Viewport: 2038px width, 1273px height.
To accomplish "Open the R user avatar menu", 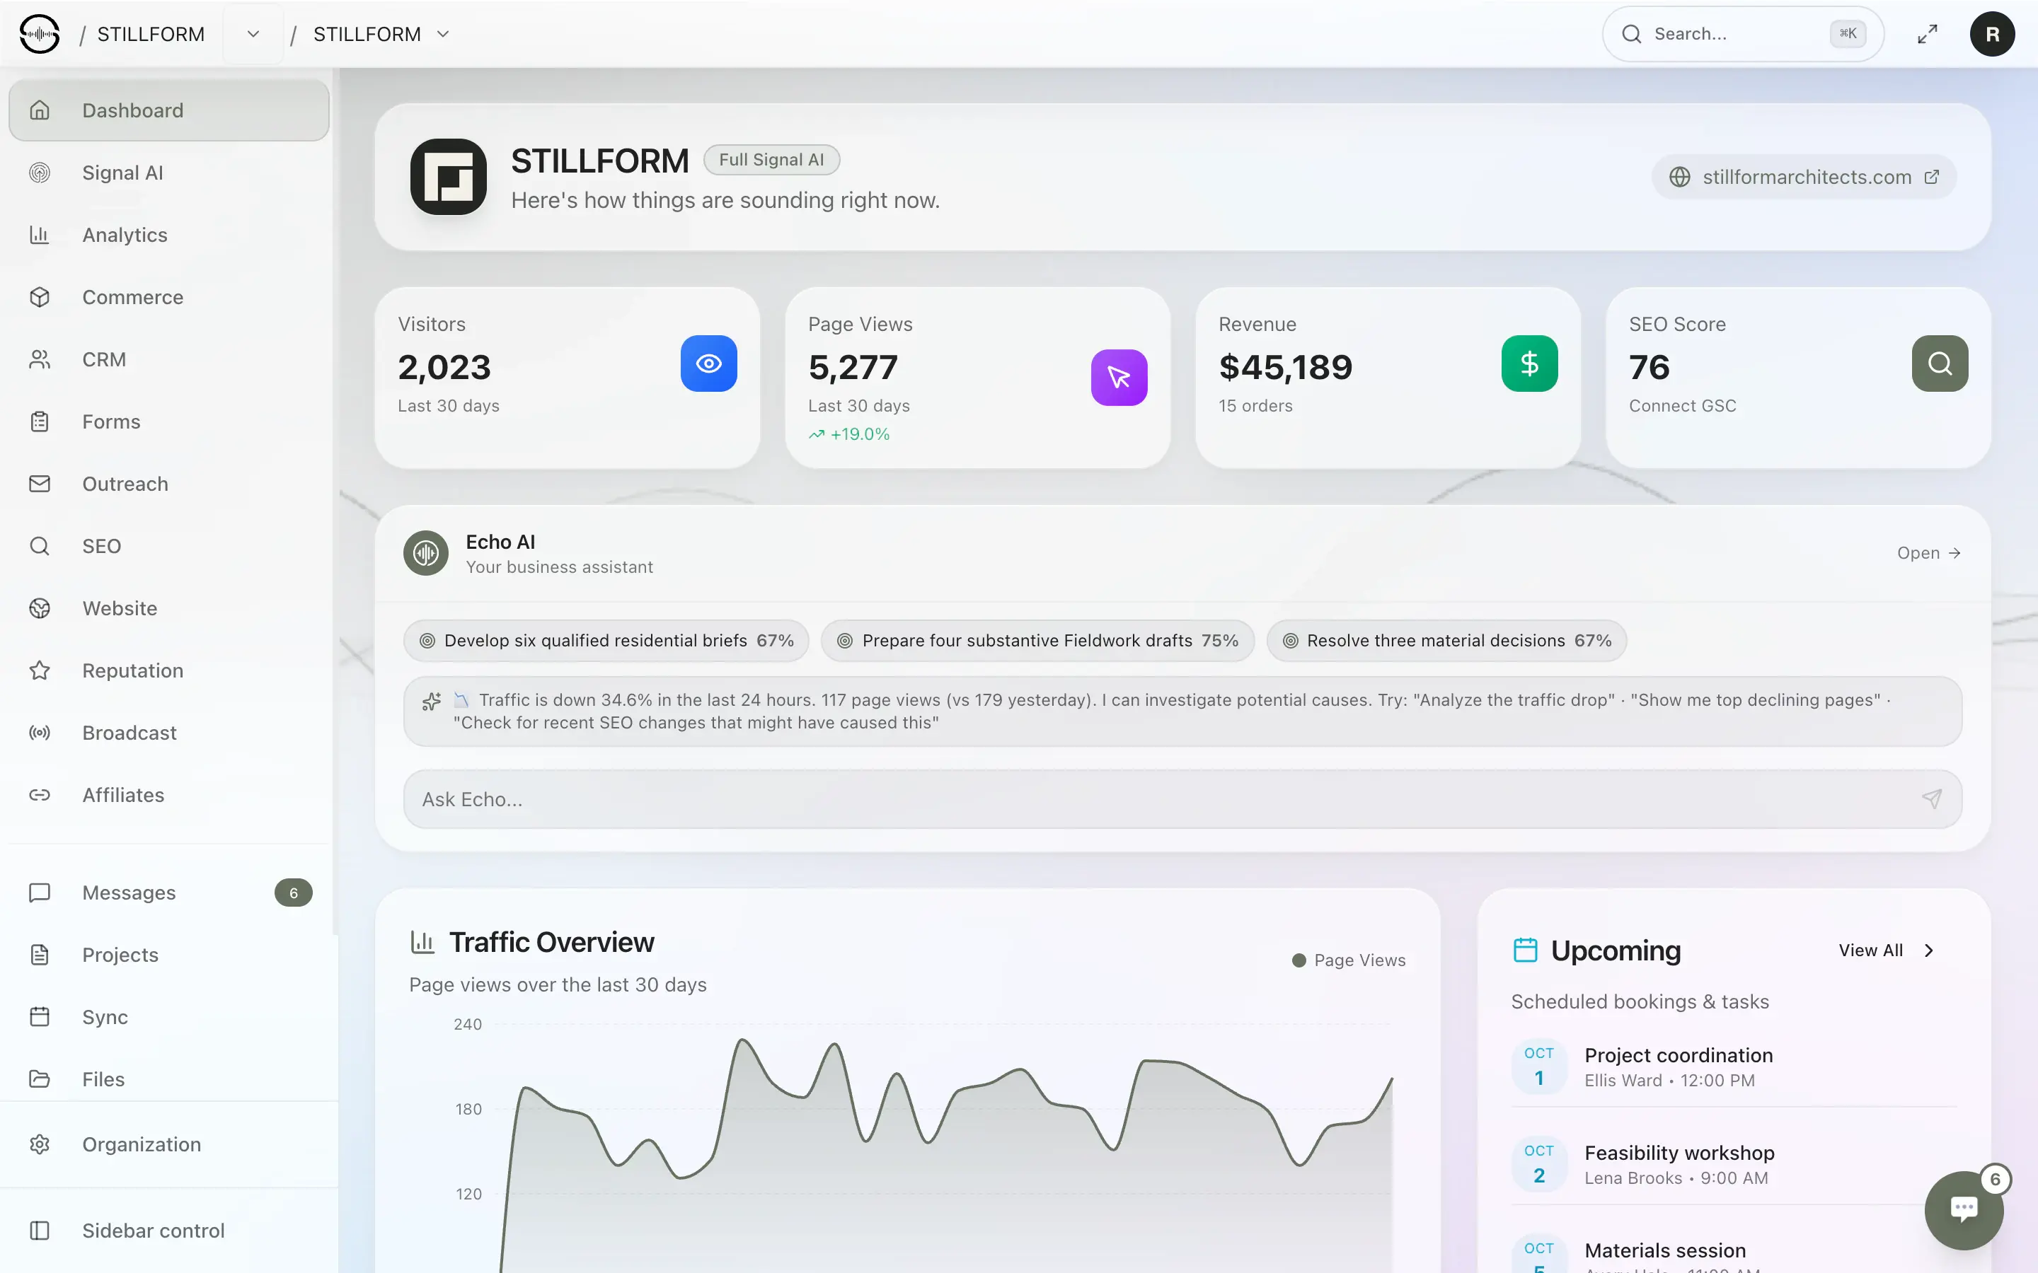I will pos(1993,35).
